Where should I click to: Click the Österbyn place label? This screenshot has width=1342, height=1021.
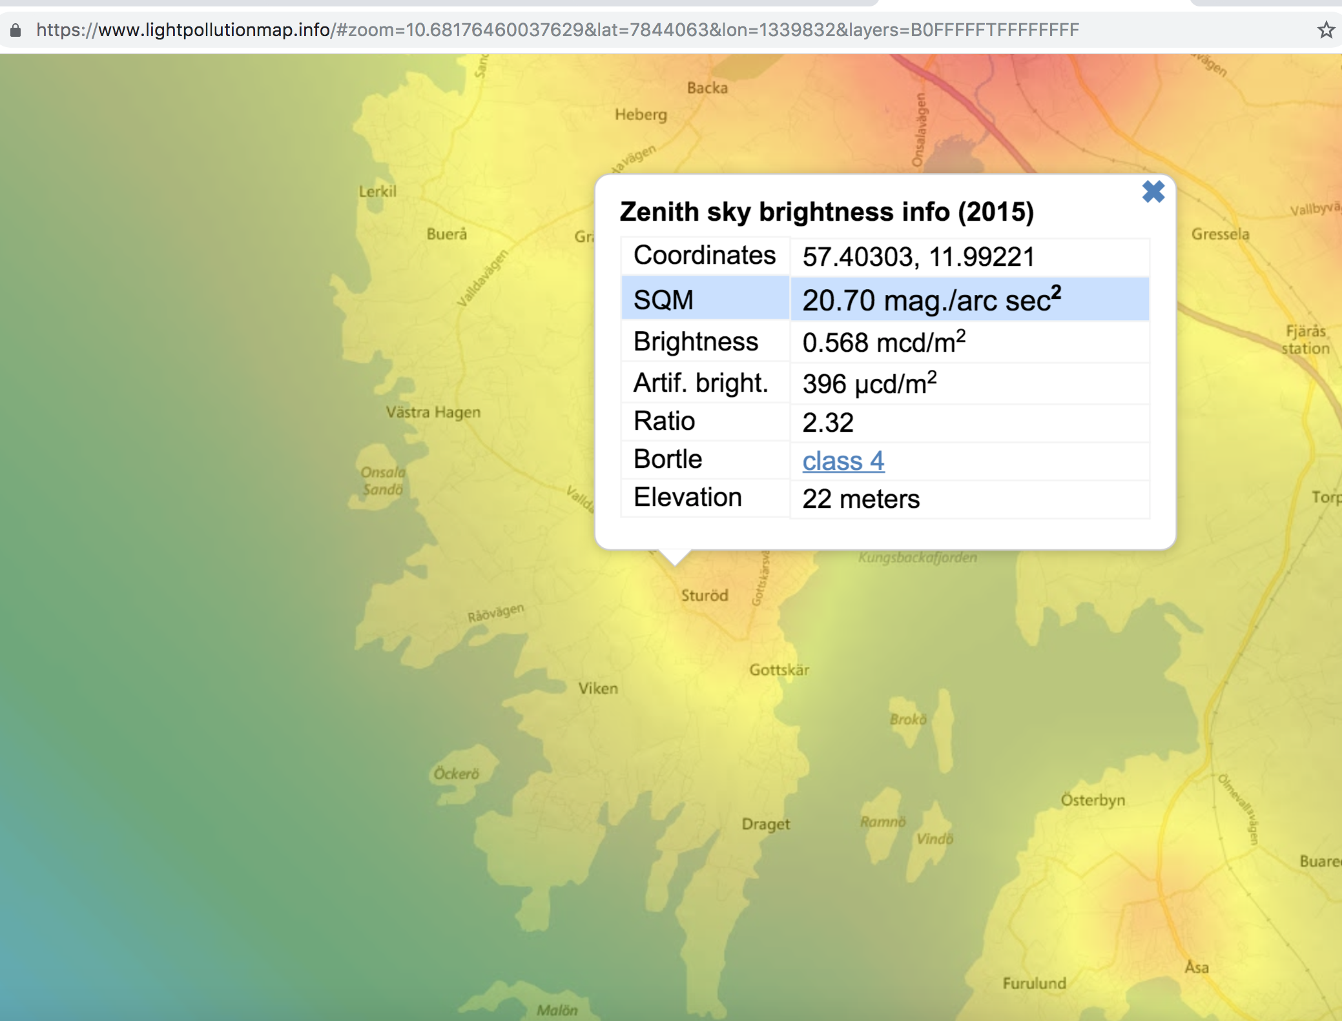pyautogui.click(x=1093, y=800)
